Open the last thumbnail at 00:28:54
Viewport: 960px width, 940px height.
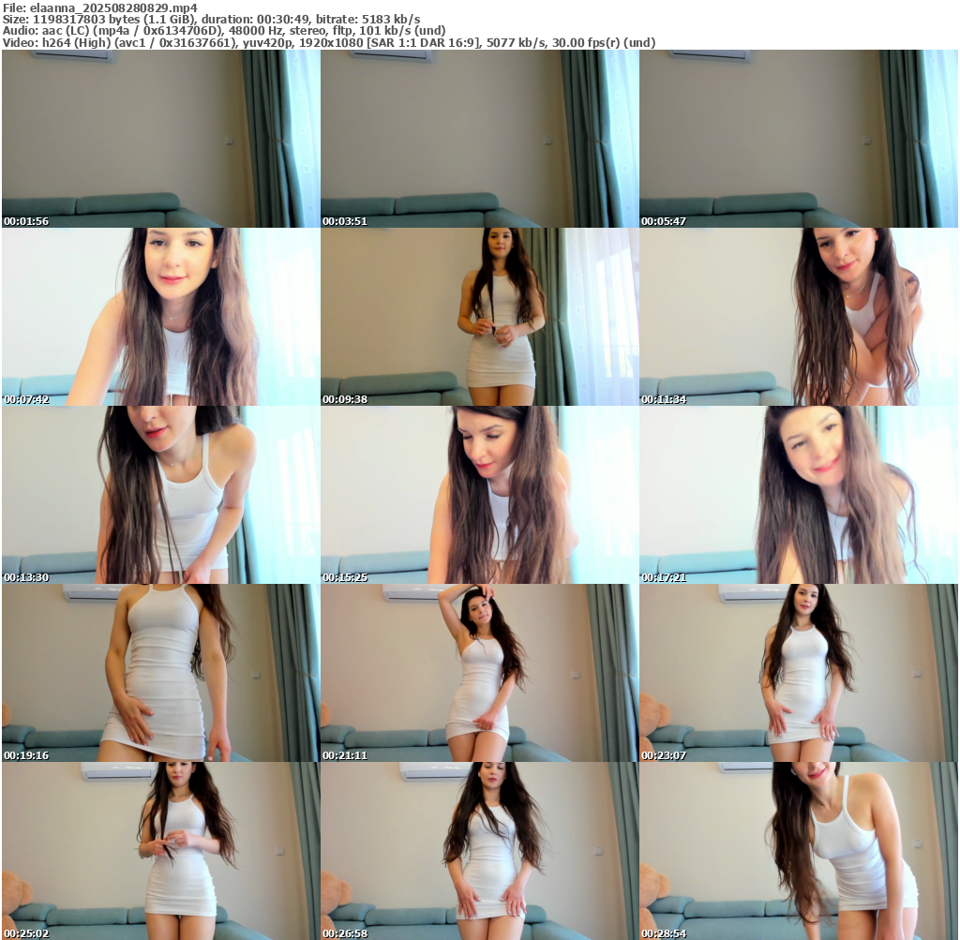[x=798, y=851]
